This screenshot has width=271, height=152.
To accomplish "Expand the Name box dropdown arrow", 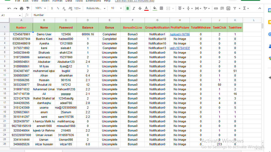I will 20,15.
